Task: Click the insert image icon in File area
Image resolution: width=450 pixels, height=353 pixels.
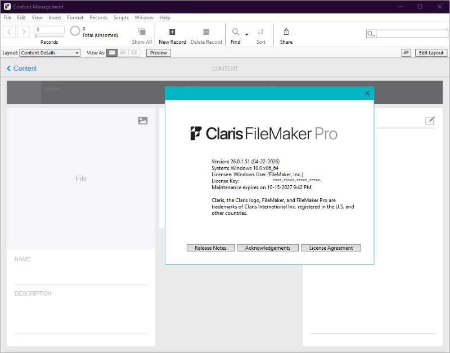Action: pyautogui.click(x=143, y=121)
